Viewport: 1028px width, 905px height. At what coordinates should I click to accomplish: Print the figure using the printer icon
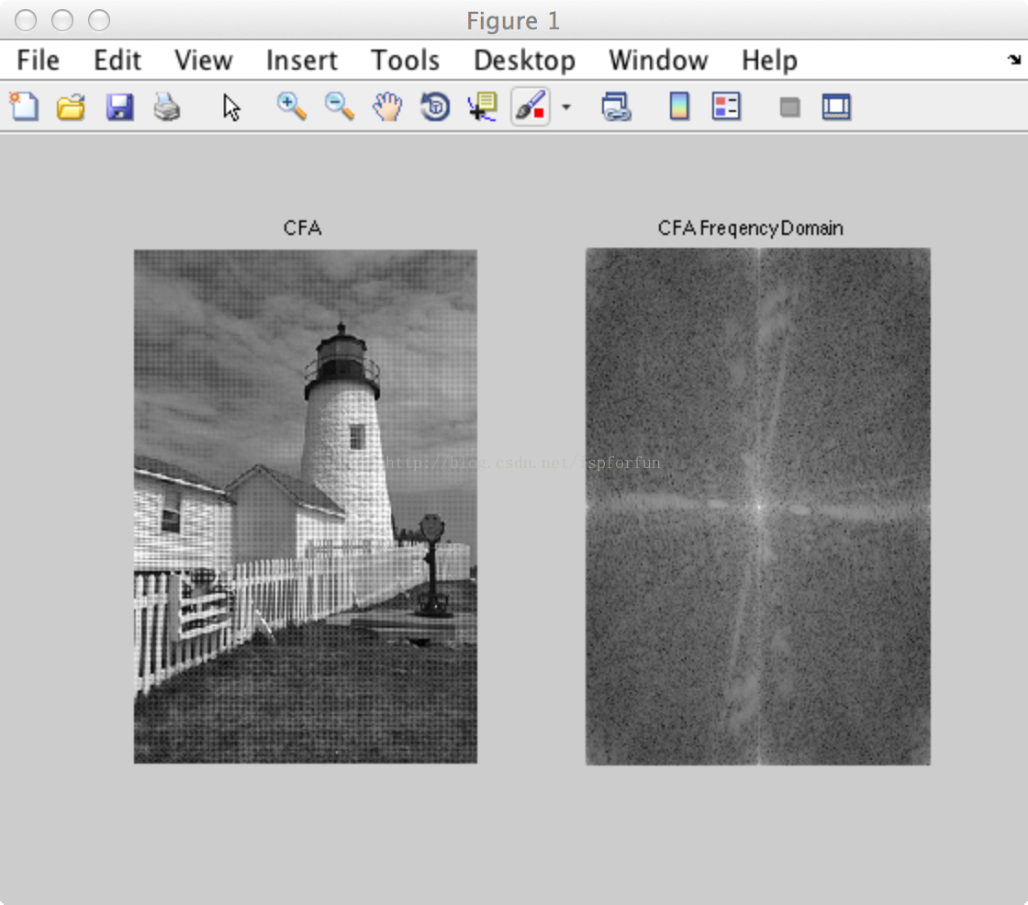pyautogui.click(x=167, y=106)
